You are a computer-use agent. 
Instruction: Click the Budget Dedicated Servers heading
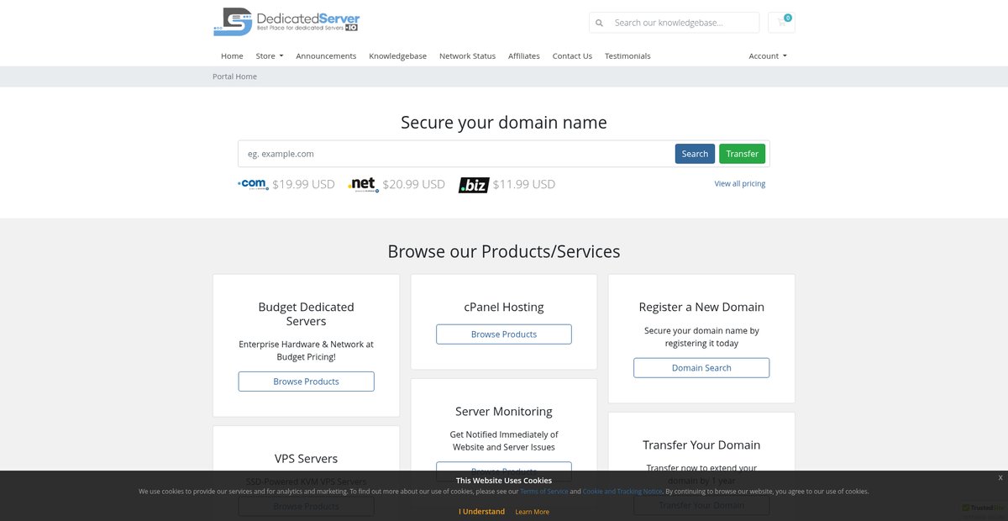[307, 314]
